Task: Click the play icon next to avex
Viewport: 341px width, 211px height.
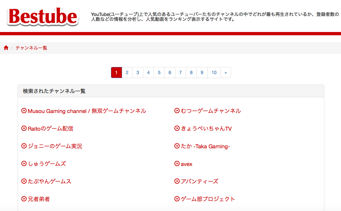Action: point(176,164)
